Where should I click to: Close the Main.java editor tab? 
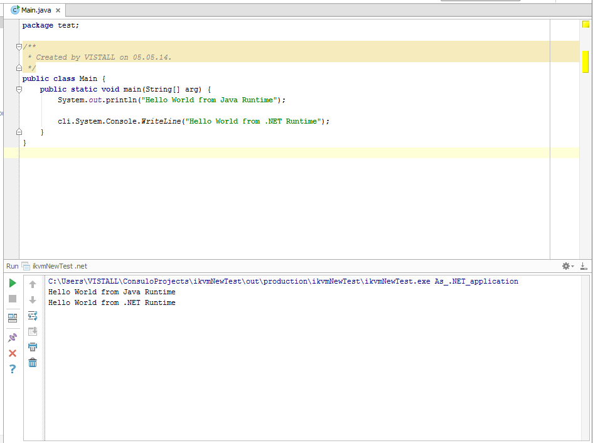tap(57, 10)
